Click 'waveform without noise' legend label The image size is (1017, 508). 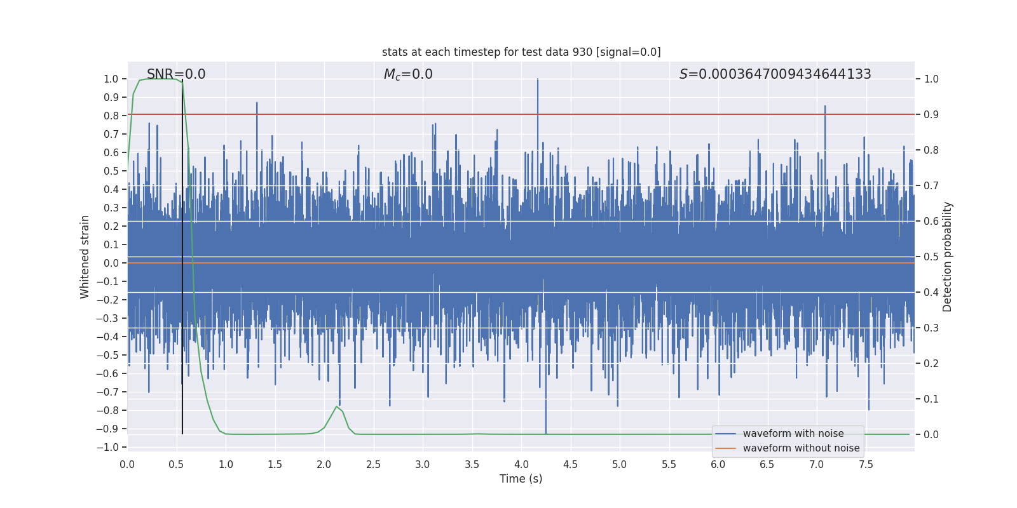coord(801,448)
